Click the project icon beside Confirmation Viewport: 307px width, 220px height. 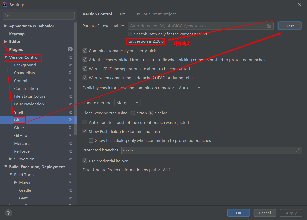[70, 88]
